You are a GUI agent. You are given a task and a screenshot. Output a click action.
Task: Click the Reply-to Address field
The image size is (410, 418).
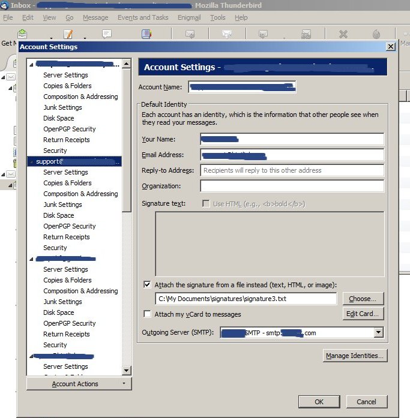[292, 170]
